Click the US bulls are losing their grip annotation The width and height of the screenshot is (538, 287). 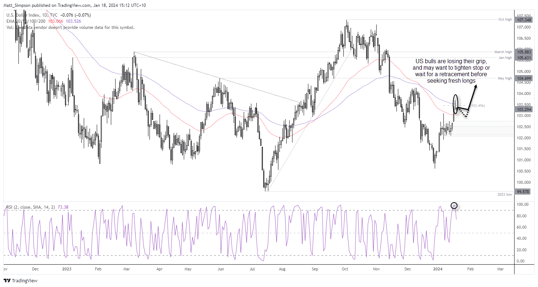coord(451,71)
